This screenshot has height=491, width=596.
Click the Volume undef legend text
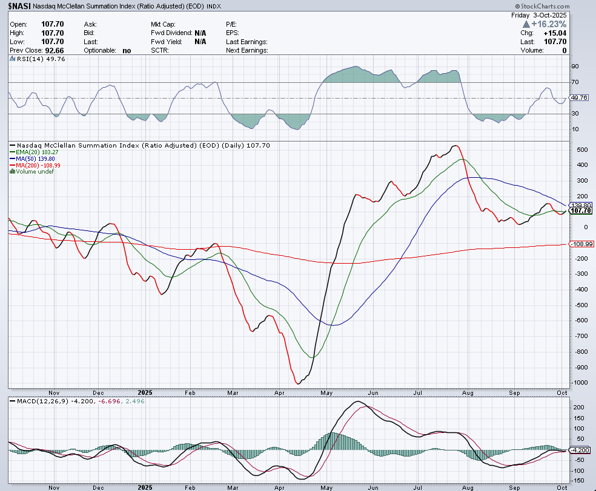(35, 172)
